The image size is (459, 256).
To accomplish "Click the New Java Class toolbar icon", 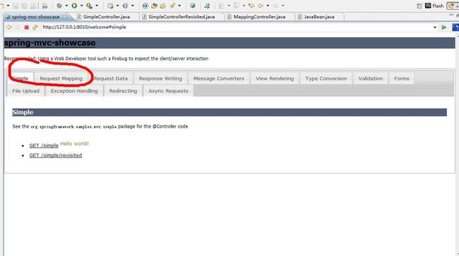I will pyautogui.click(x=125, y=6).
